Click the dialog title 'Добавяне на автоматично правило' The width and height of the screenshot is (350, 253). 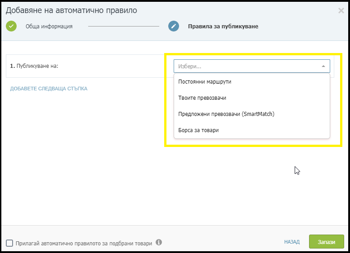coord(72,10)
